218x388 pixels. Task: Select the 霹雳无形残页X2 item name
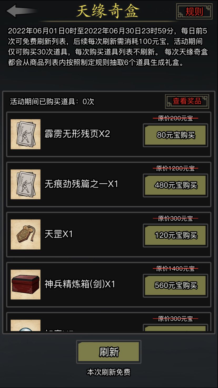[x=77, y=134]
